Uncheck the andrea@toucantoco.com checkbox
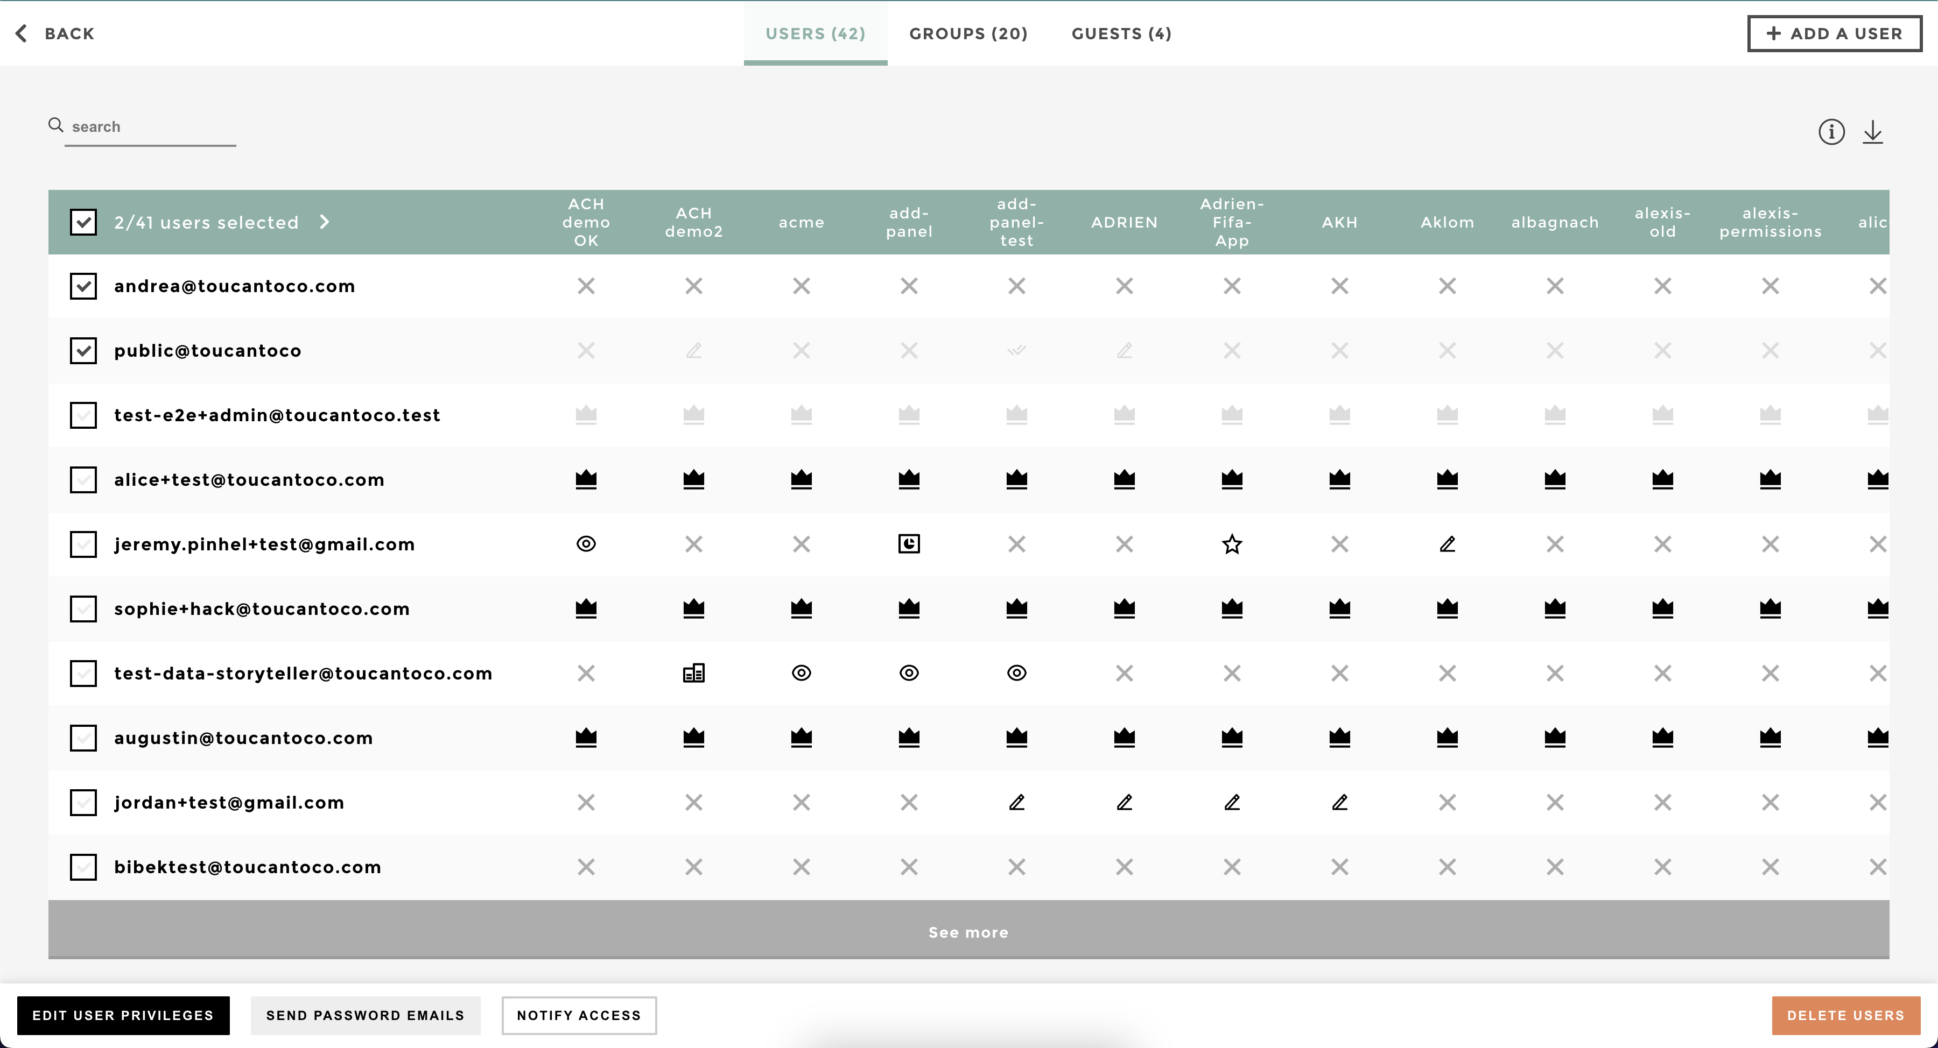The height and width of the screenshot is (1048, 1938). pos(83,286)
